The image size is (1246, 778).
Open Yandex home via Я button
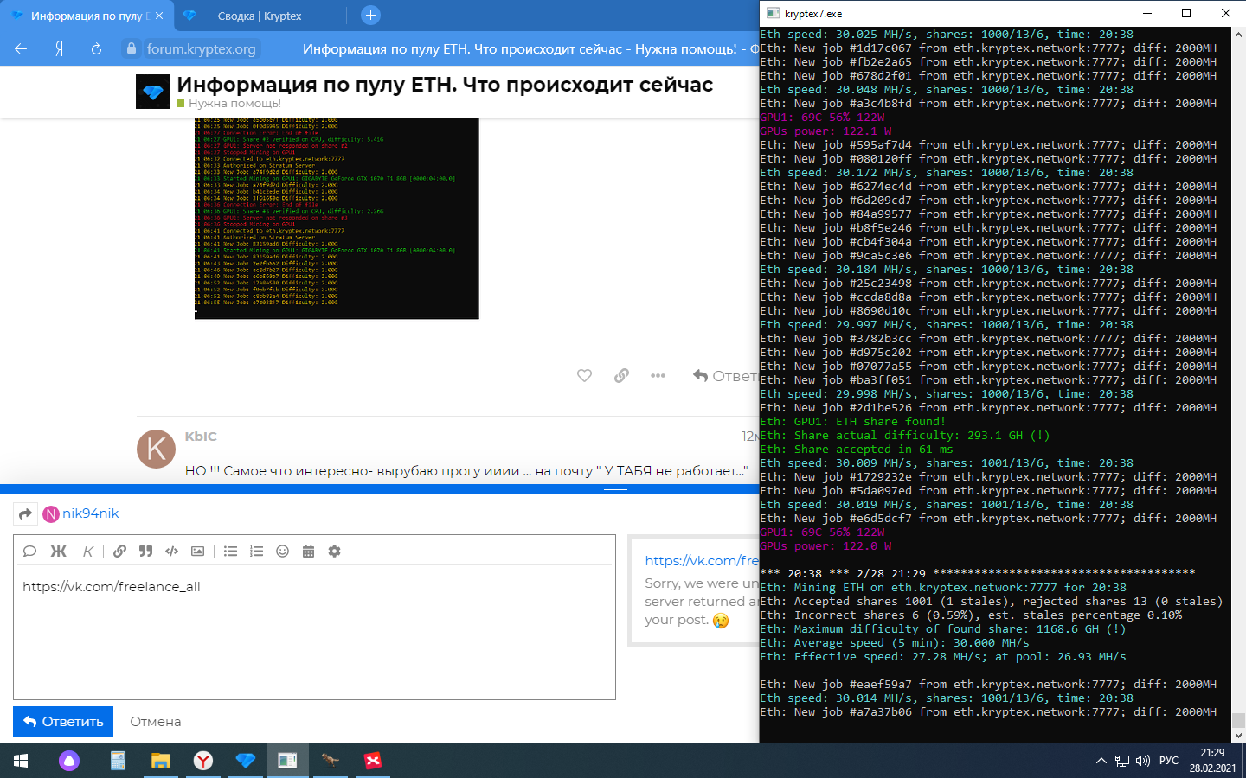point(59,49)
